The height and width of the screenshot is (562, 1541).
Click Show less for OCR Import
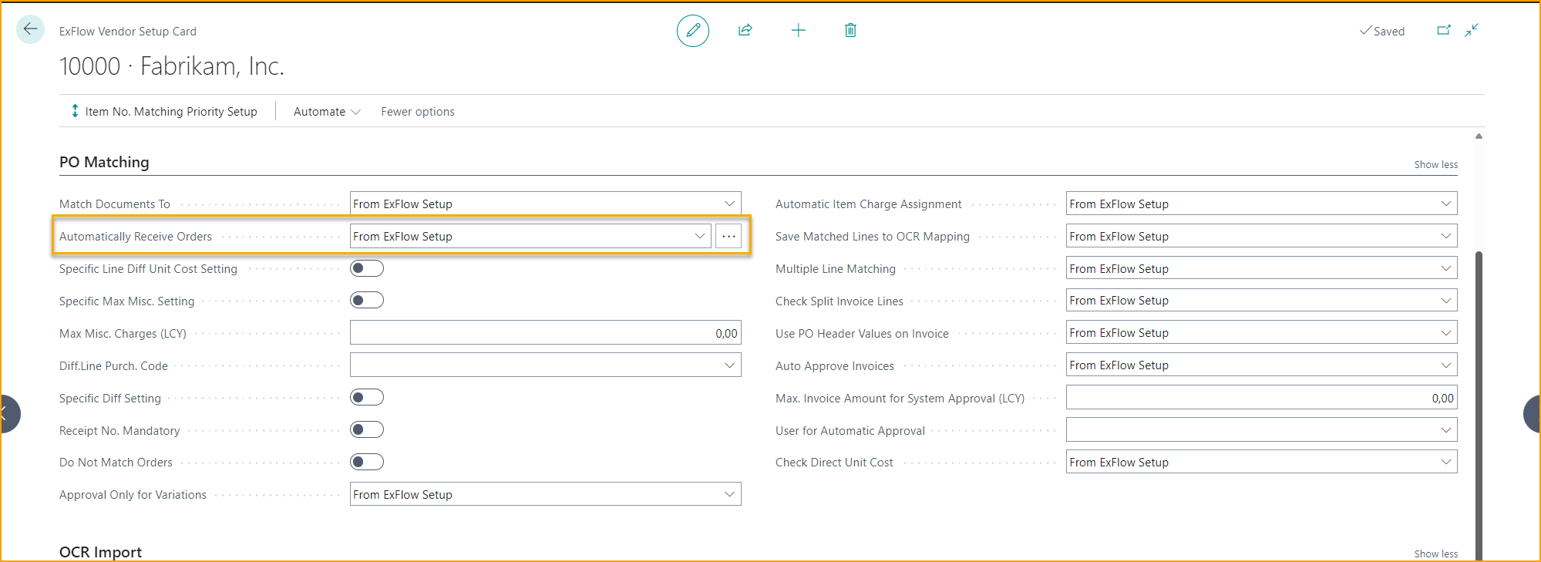pyautogui.click(x=1435, y=554)
